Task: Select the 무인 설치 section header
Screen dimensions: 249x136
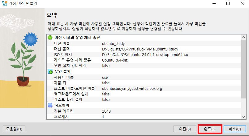Action: coord(62,72)
